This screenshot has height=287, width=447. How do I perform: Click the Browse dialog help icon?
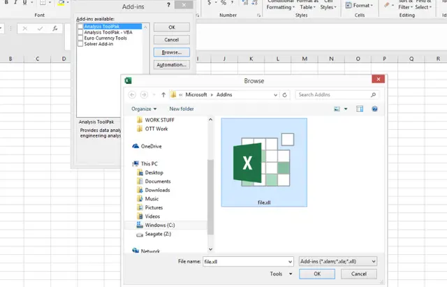point(374,109)
